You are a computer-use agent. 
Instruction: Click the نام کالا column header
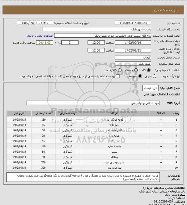pyautogui.click(x=114, y=114)
